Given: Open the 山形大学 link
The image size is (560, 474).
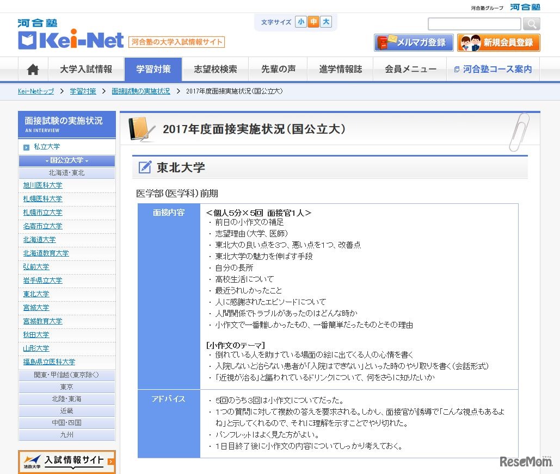Looking at the screenshot, I should pyautogui.click(x=36, y=348).
